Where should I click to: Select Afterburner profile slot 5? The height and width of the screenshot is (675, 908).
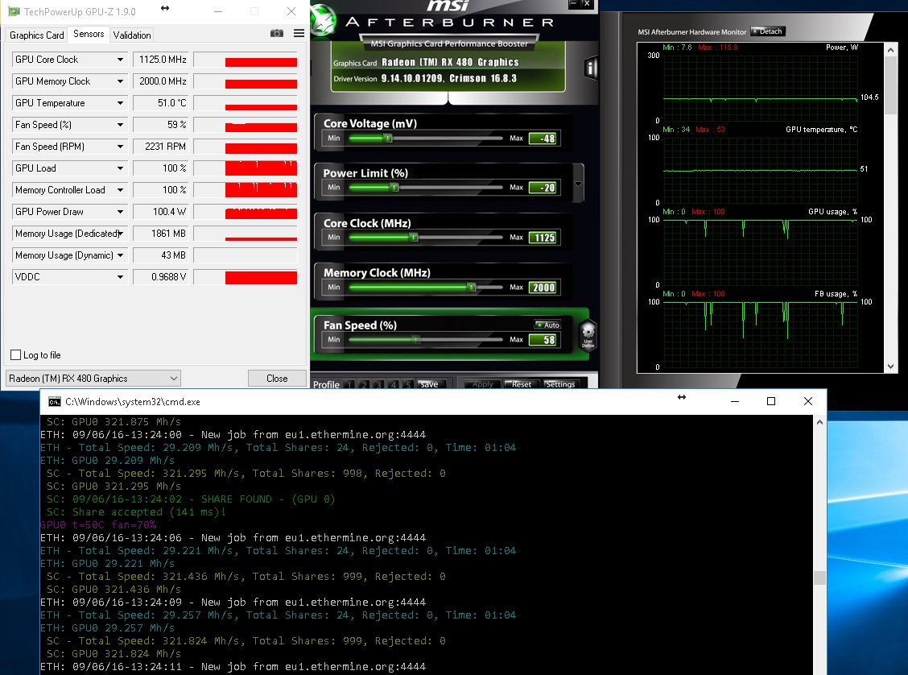[408, 385]
